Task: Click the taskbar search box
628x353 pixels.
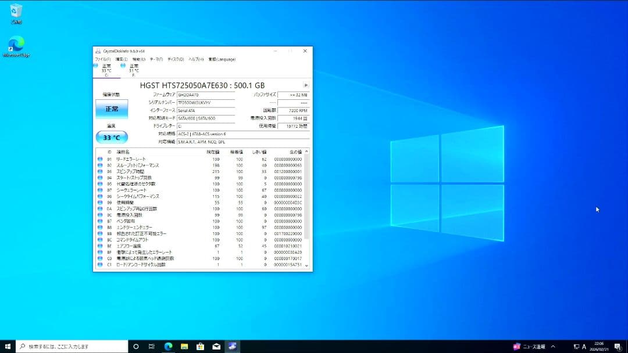Action: (72, 346)
